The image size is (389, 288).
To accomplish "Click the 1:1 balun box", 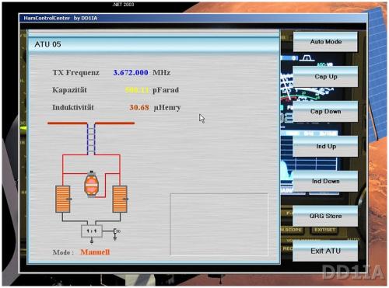I will (92, 231).
